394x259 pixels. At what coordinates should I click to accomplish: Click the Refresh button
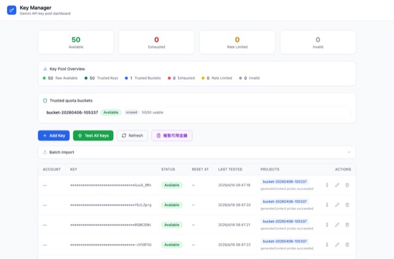click(x=132, y=136)
